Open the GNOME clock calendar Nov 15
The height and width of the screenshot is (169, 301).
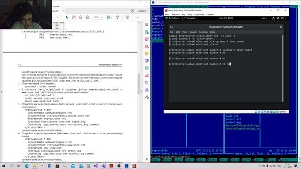[x=226, y=18]
